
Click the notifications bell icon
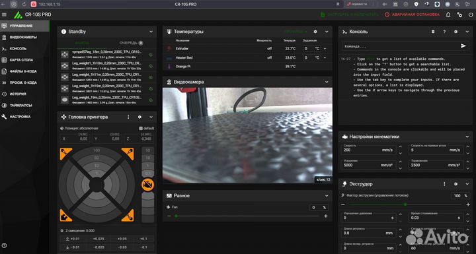pyautogui.click(x=448, y=15)
